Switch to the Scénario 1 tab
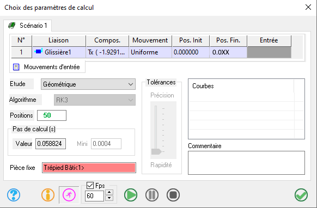 [x=27, y=26]
